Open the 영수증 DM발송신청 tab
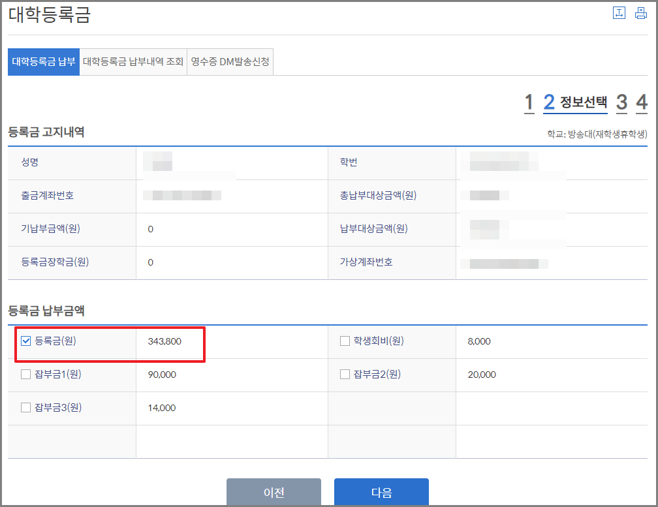Image resolution: width=658 pixels, height=507 pixels. (x=230, y=61)
